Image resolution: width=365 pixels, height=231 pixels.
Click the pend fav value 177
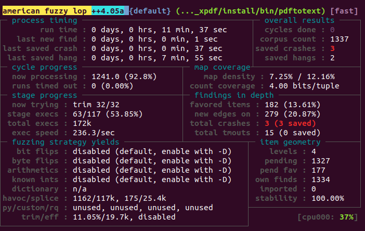318,170
